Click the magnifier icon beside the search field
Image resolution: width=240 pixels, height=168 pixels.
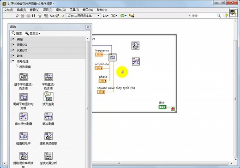point(219,16)
